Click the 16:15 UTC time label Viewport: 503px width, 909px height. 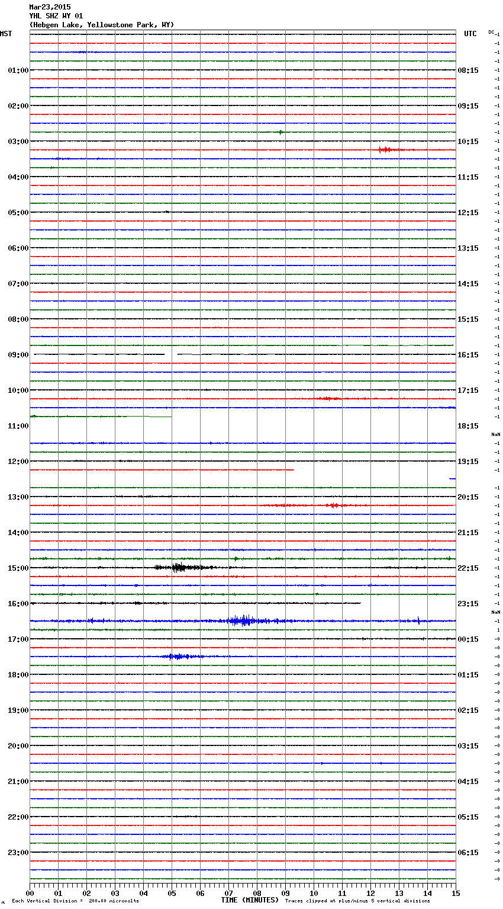coord(468,355)
